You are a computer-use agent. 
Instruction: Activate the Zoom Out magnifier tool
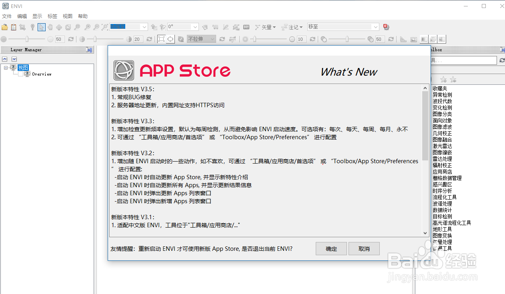coord(96,27)
